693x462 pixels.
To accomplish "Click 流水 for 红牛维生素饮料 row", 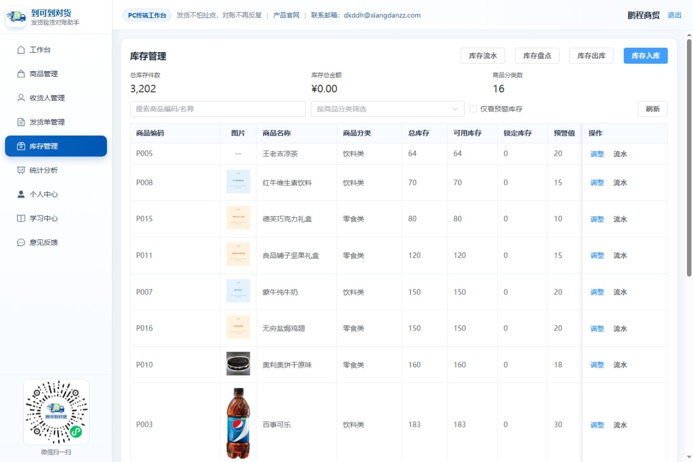I will pyautogui.click(x=620, y=183).
